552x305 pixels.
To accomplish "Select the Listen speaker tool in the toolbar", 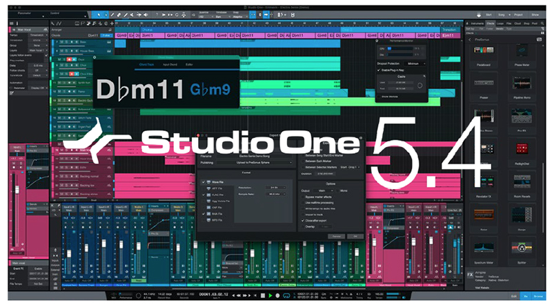I will (146, 14).
